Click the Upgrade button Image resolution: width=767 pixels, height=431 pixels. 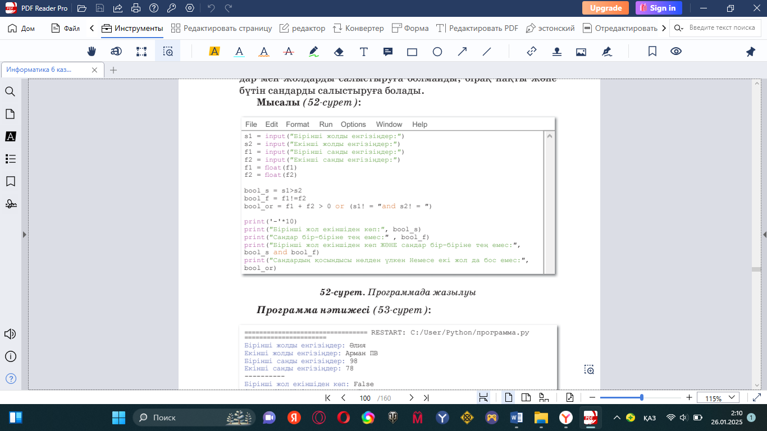pos(605,8)
